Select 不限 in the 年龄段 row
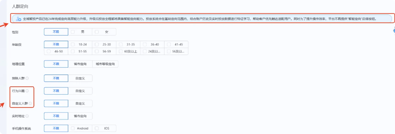This screenshot has width=395, height=134. pos(56,45)
